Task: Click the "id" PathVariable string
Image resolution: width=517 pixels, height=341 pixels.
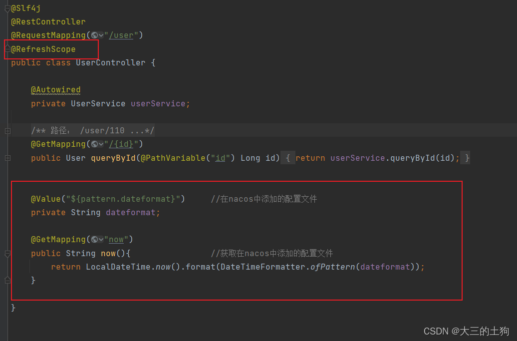Action: tap(220, 158)
